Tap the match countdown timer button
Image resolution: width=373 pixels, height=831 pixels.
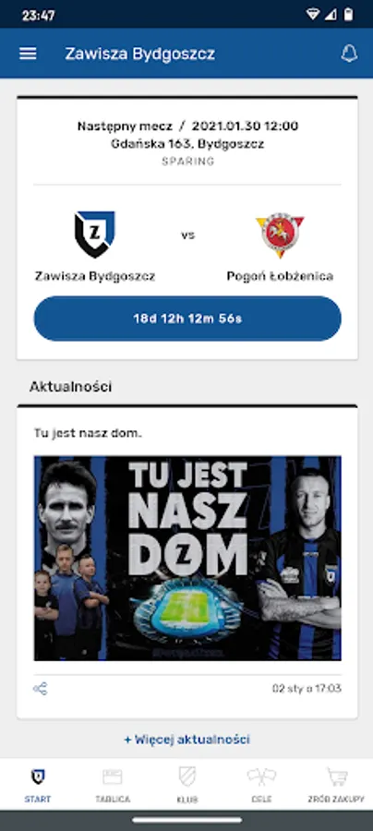tap(187, 319)
